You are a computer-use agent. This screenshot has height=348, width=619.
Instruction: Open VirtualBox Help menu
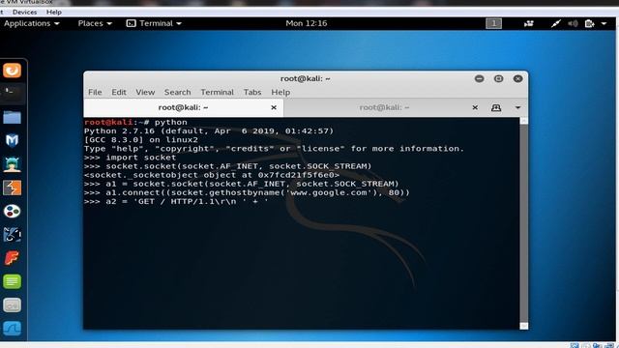54,13
